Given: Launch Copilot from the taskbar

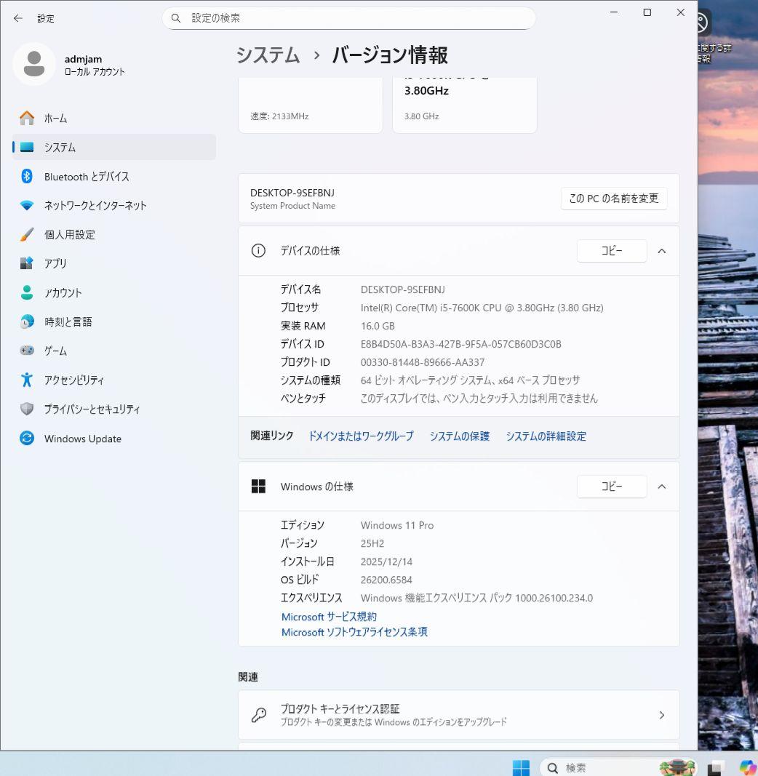Looking at the screenshot, I should click(x=748, y=767).
